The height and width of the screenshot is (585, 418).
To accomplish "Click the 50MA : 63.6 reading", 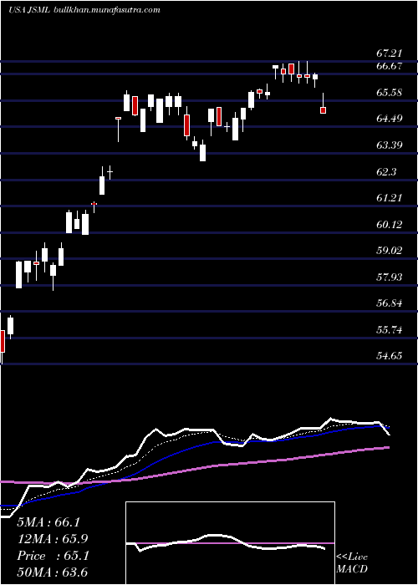I will pyautogui.click(x=53, y=572).
